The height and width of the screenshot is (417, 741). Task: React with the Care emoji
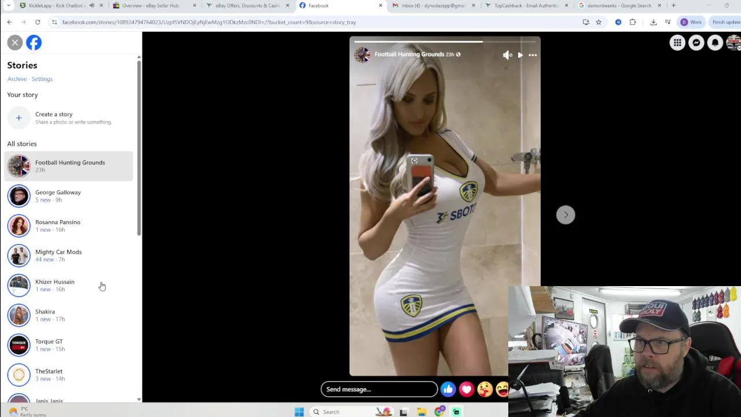[485, 390]
